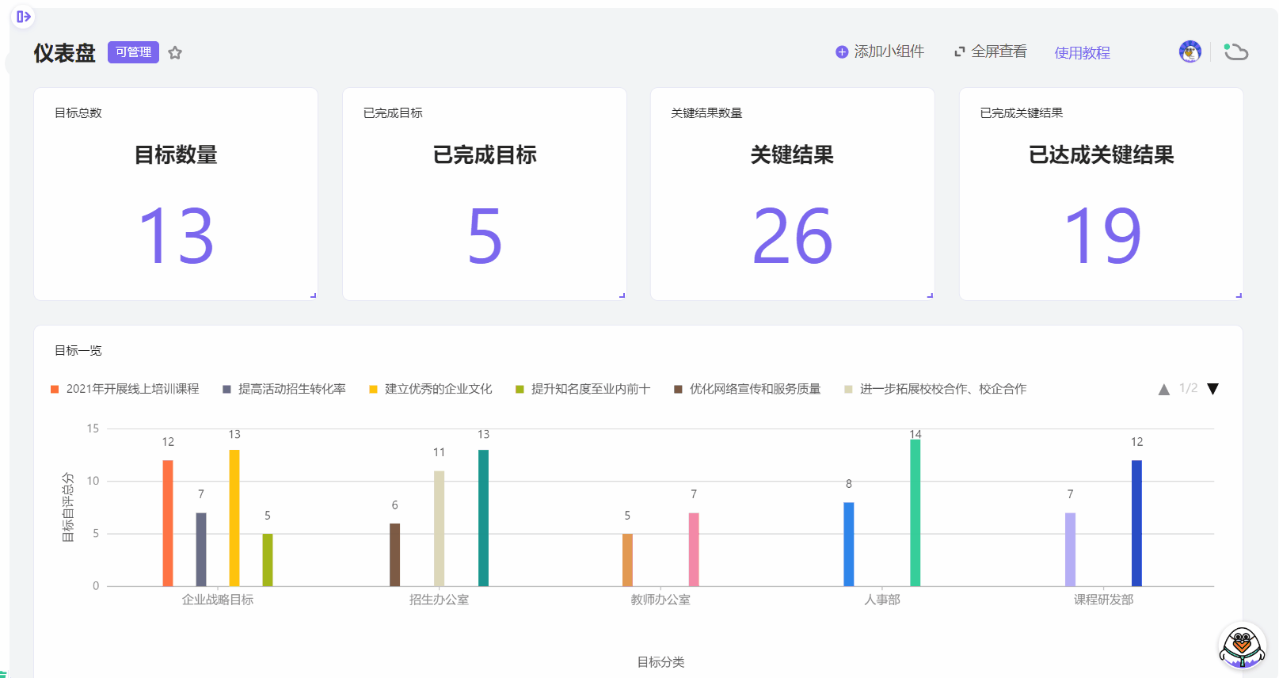Open the user avatar profile
1279x678 pixels.
(x=1190, y=52)
